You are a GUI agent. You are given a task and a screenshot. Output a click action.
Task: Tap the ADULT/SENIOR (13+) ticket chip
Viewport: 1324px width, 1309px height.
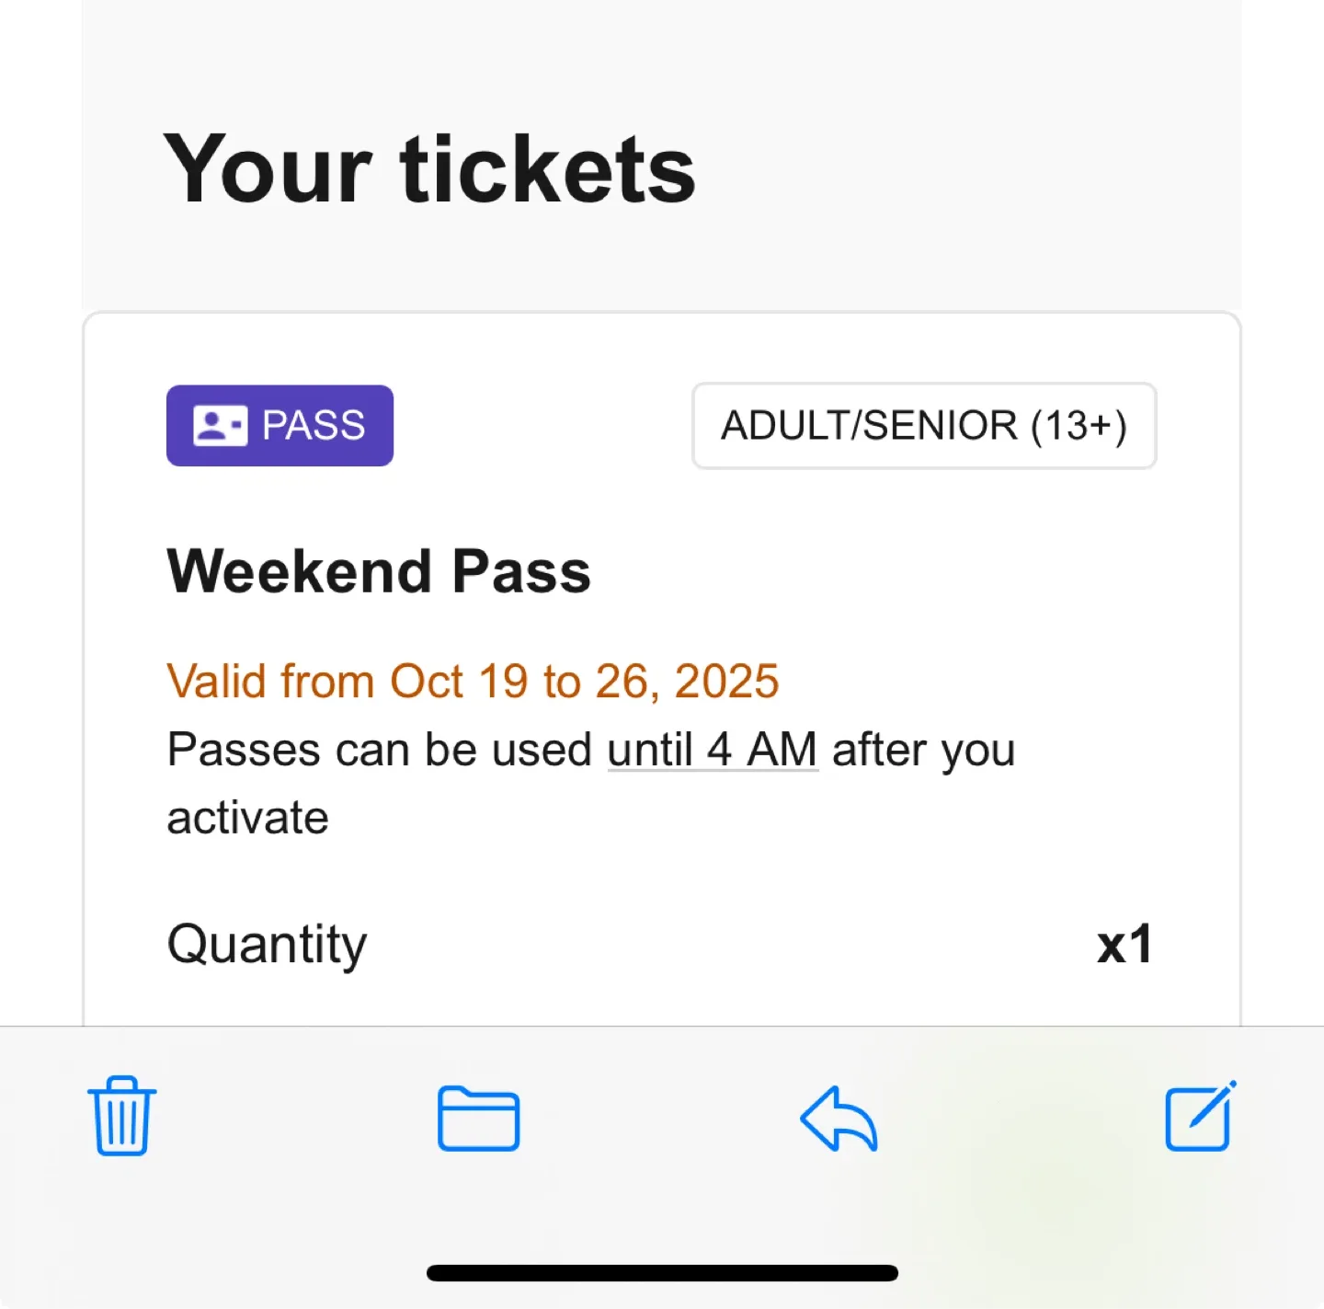[923, 426]
